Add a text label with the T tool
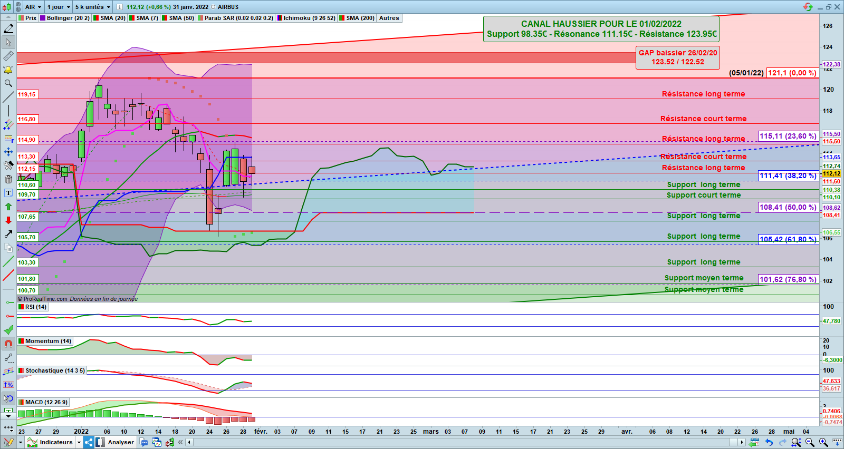844x449 pixels. [x=8, y=193]
